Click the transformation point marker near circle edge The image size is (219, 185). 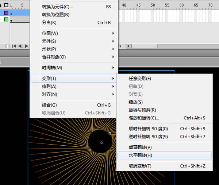(110, 133)
